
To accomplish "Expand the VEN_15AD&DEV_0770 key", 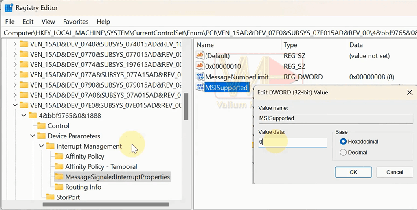I will point(15,54).
